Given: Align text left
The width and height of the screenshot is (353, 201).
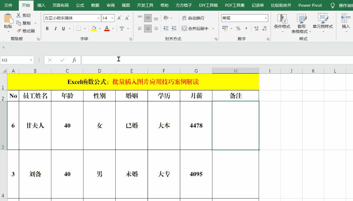Looking at the screenshot, I should tap(140, 28).
